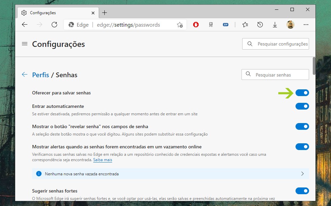Click the Nenhuma nova senha vazada encontrada text
The image size is (331, 206).
82,174
